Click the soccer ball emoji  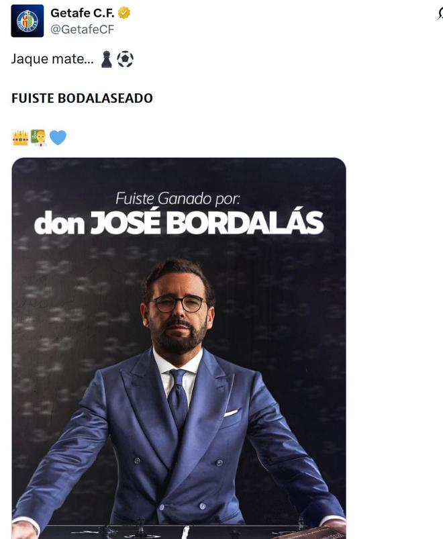click(x=125, y=59)
